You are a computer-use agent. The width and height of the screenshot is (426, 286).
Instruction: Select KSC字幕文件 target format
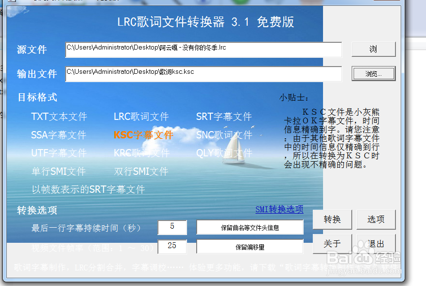click(143, 135)
